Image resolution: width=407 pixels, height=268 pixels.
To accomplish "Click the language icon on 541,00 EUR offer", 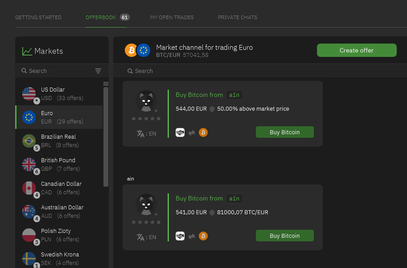I will [x=141, y=237].
